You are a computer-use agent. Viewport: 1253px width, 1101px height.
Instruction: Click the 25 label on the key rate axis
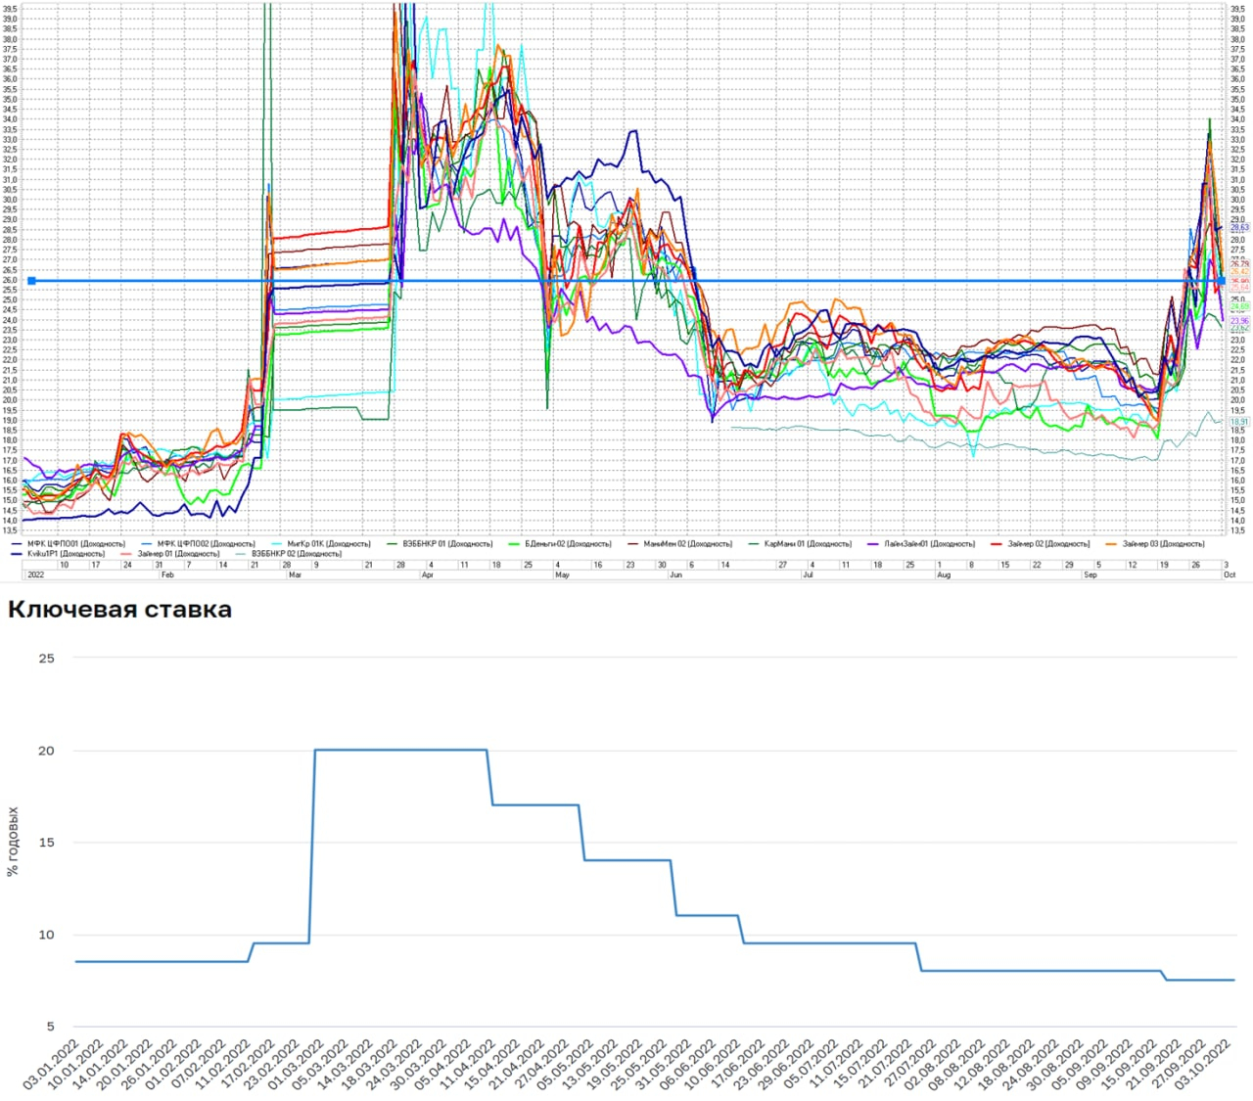coord(46,658)
